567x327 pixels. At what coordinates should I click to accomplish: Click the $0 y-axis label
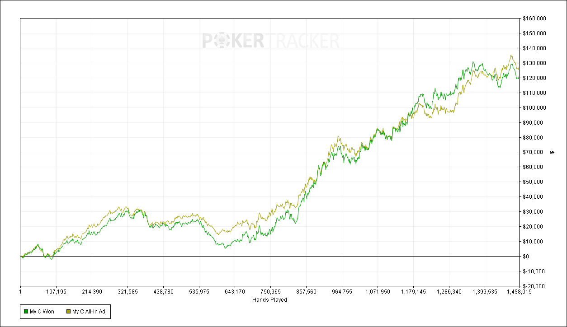pos(527,256)
